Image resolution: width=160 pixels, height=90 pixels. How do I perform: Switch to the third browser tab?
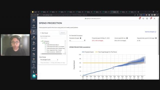(53, 12)
